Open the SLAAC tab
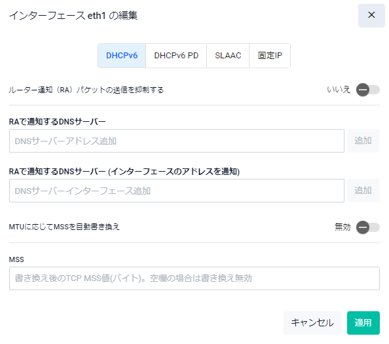This screenshot has width=389, height=344. (228, 56)
